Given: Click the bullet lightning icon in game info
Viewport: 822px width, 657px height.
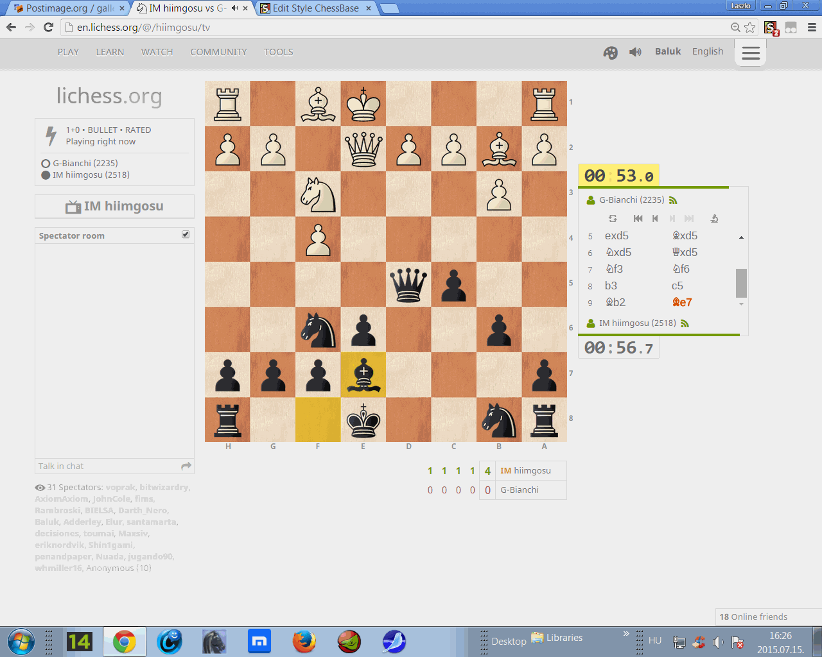Looking at the screenshot, I should coord(51,136).
